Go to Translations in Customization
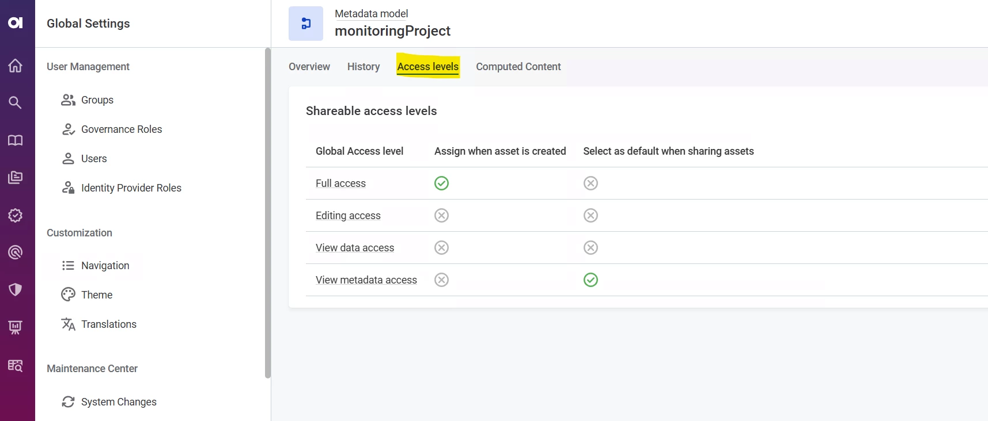Viewport: 988px width, 421px height. point(108,324)
